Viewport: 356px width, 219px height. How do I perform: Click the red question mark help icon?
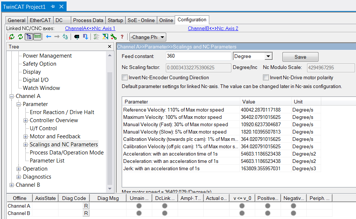(x=122, y=37)
